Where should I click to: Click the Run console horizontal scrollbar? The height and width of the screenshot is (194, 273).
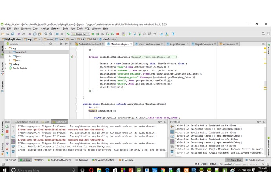coord(40,156)
